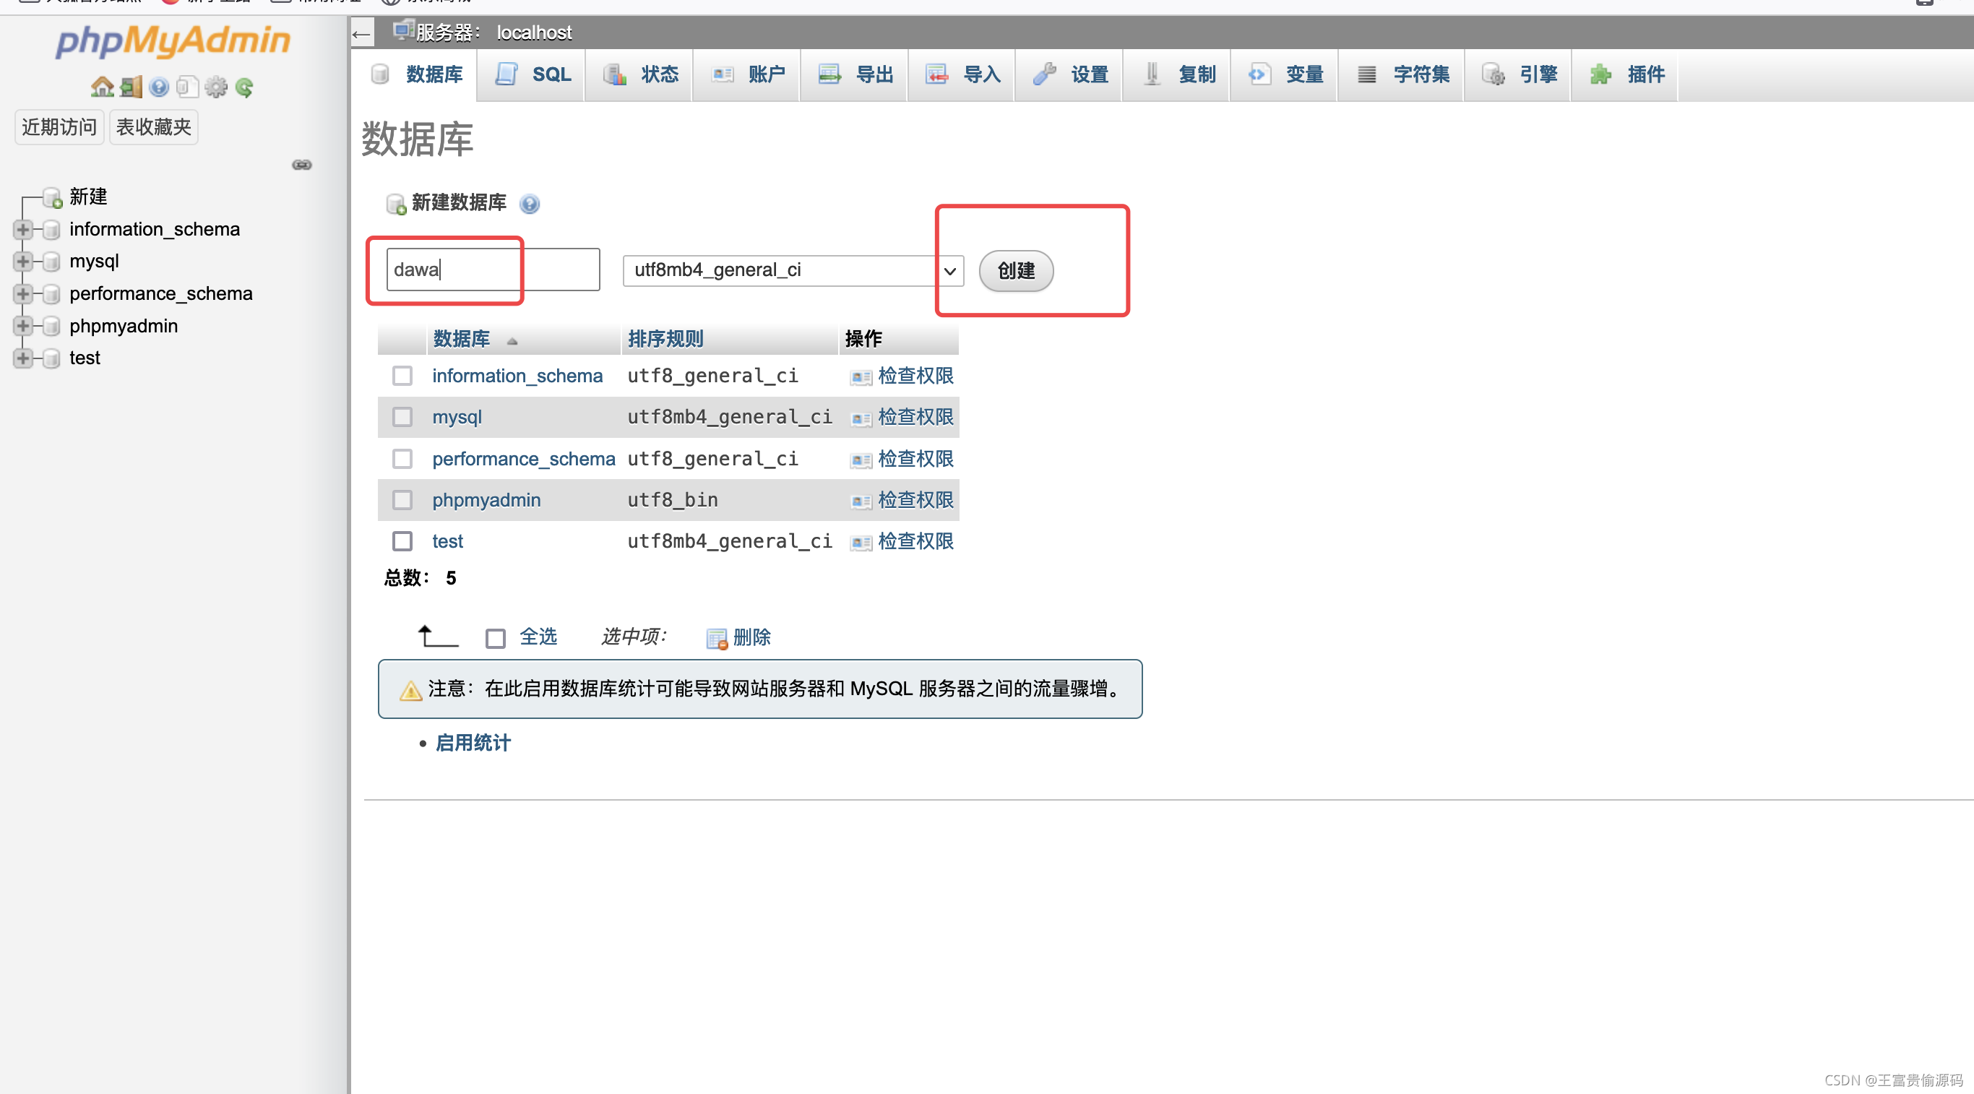Switch to the 插件 tab

point(1626,74)
